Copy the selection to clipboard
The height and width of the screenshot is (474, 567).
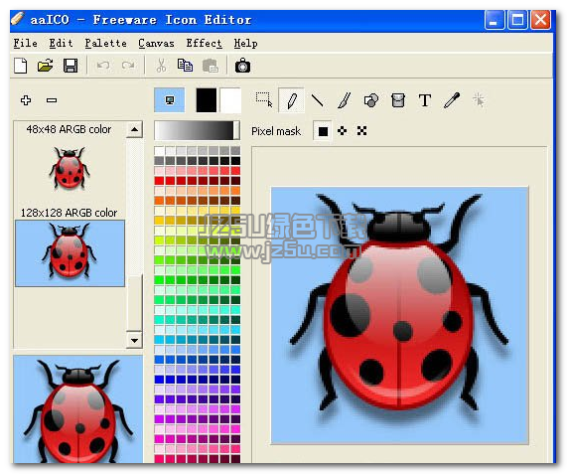pos(185,66)
